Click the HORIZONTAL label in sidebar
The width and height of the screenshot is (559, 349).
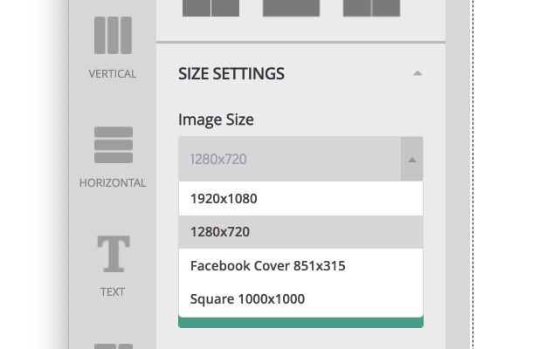(113, 183)
